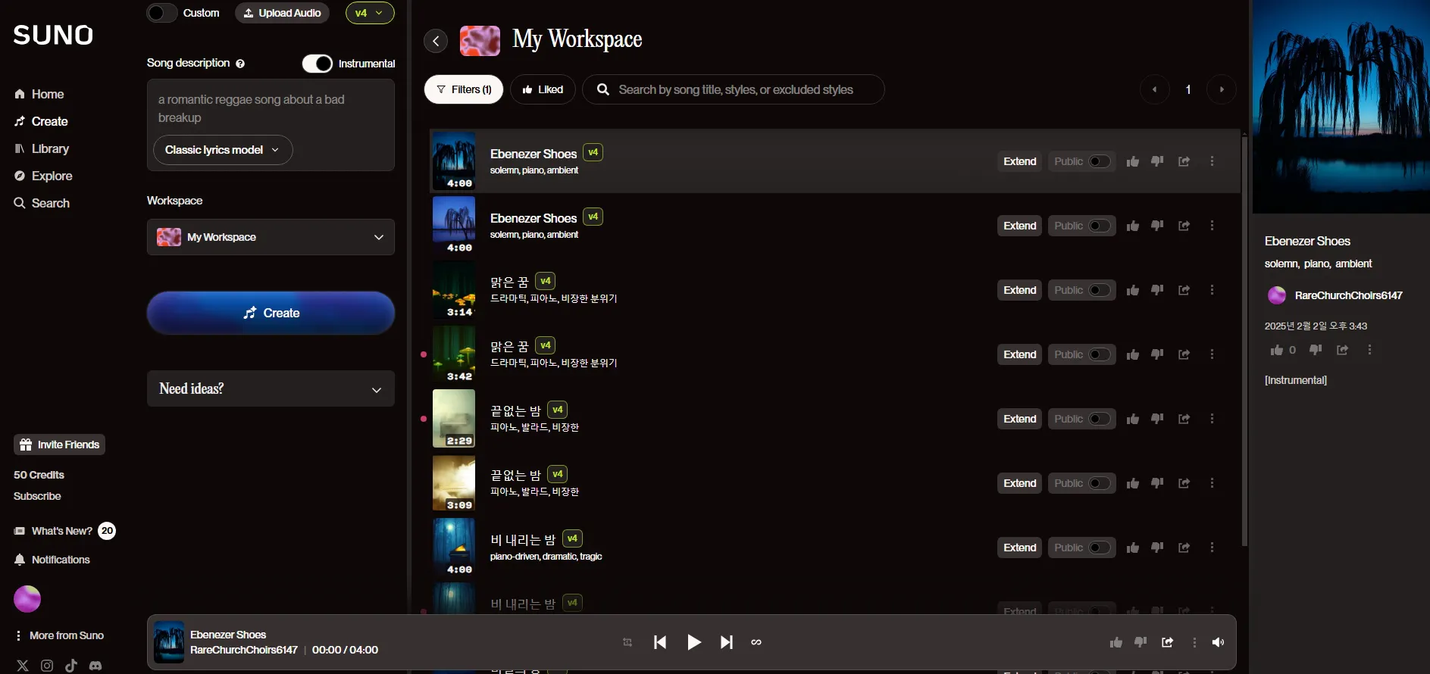This screenshot has width=1430, height=674.
Task: Open Create in the sidebar navigation
Action: (x=41, y=121)
